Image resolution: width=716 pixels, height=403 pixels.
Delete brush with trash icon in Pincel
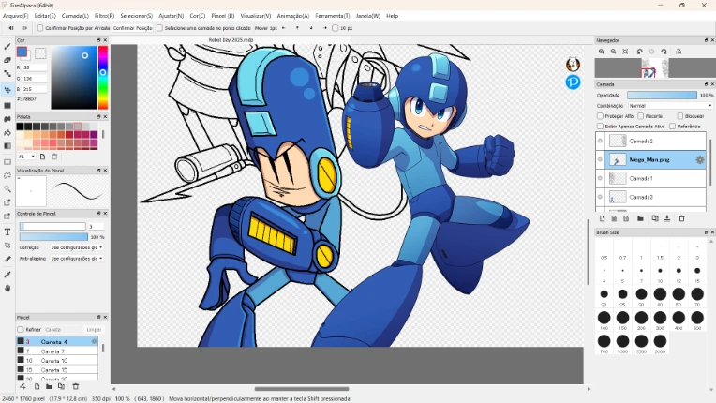(x=76, y=386)
